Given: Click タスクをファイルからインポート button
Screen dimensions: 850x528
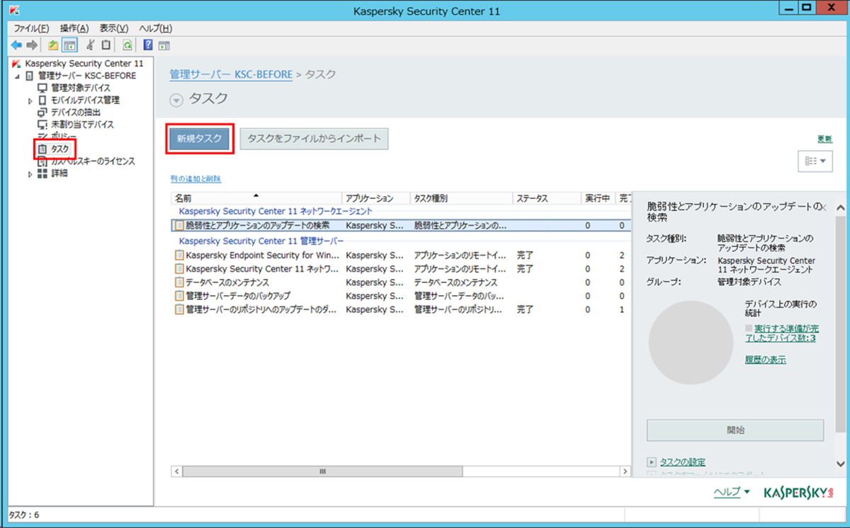Looking at the screenshot, I should (x=314, y=139).
